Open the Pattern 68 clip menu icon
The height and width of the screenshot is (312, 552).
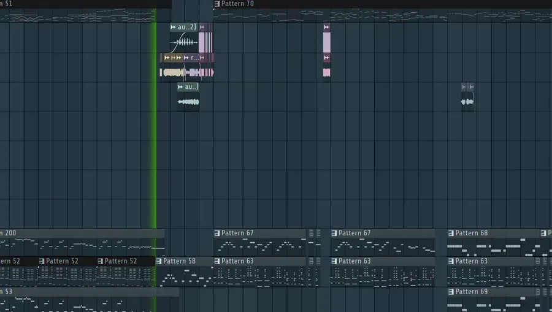451,233
